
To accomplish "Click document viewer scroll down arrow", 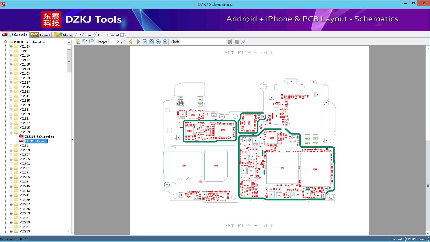I will coord(428,233).
